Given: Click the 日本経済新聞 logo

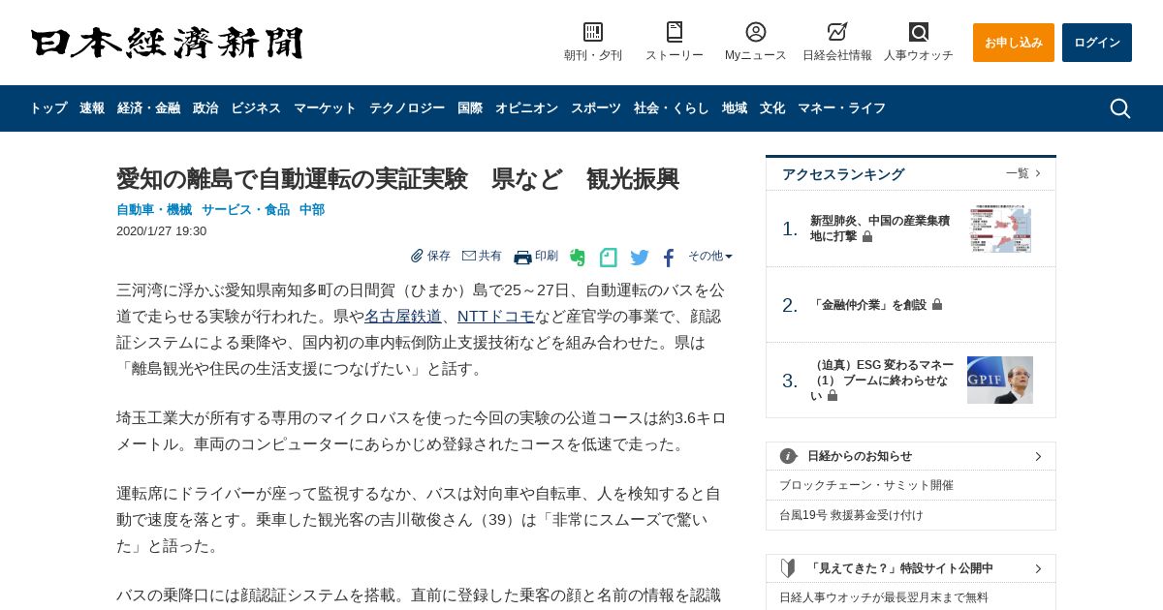Looking at the screenshot, I should [167, 44].
